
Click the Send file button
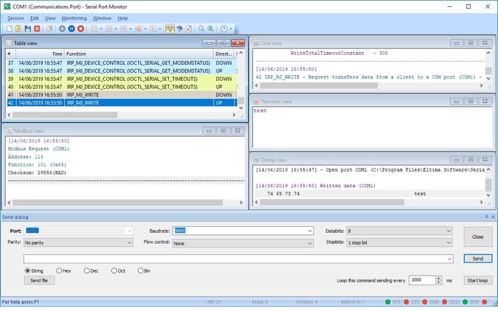click(39, 281)
